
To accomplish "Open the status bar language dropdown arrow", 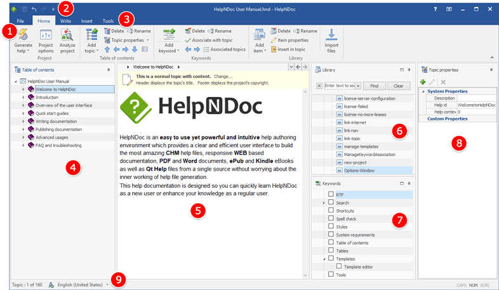I will point(107,284).
